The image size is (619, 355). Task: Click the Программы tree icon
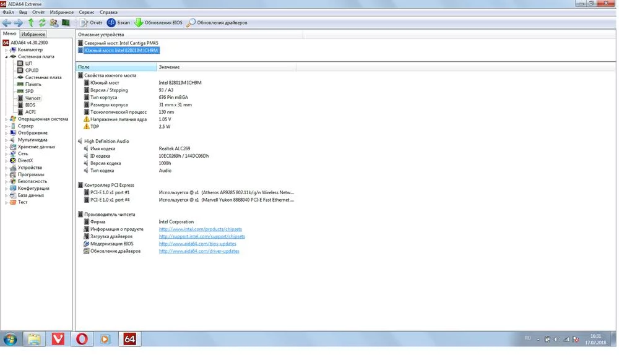pos(13,174)
